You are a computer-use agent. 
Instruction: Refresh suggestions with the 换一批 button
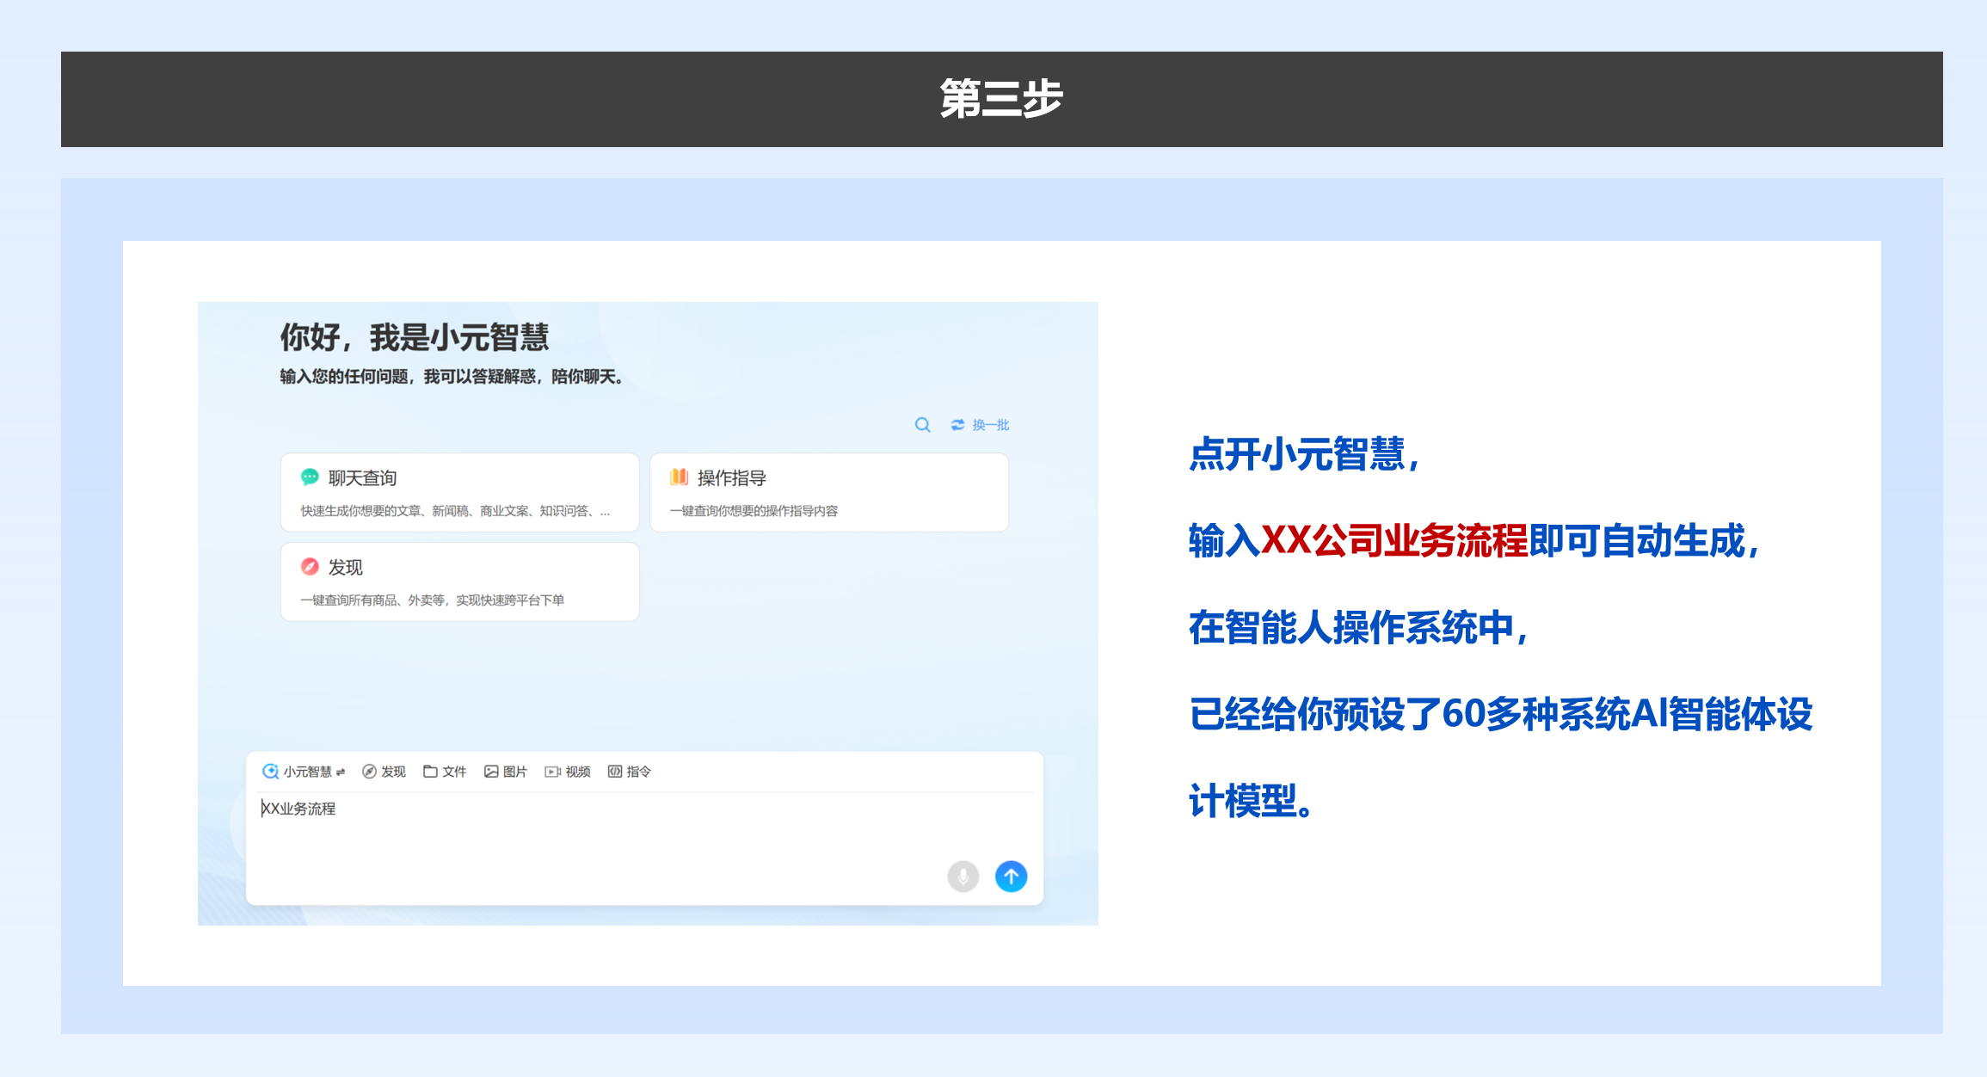pos(981,425)
